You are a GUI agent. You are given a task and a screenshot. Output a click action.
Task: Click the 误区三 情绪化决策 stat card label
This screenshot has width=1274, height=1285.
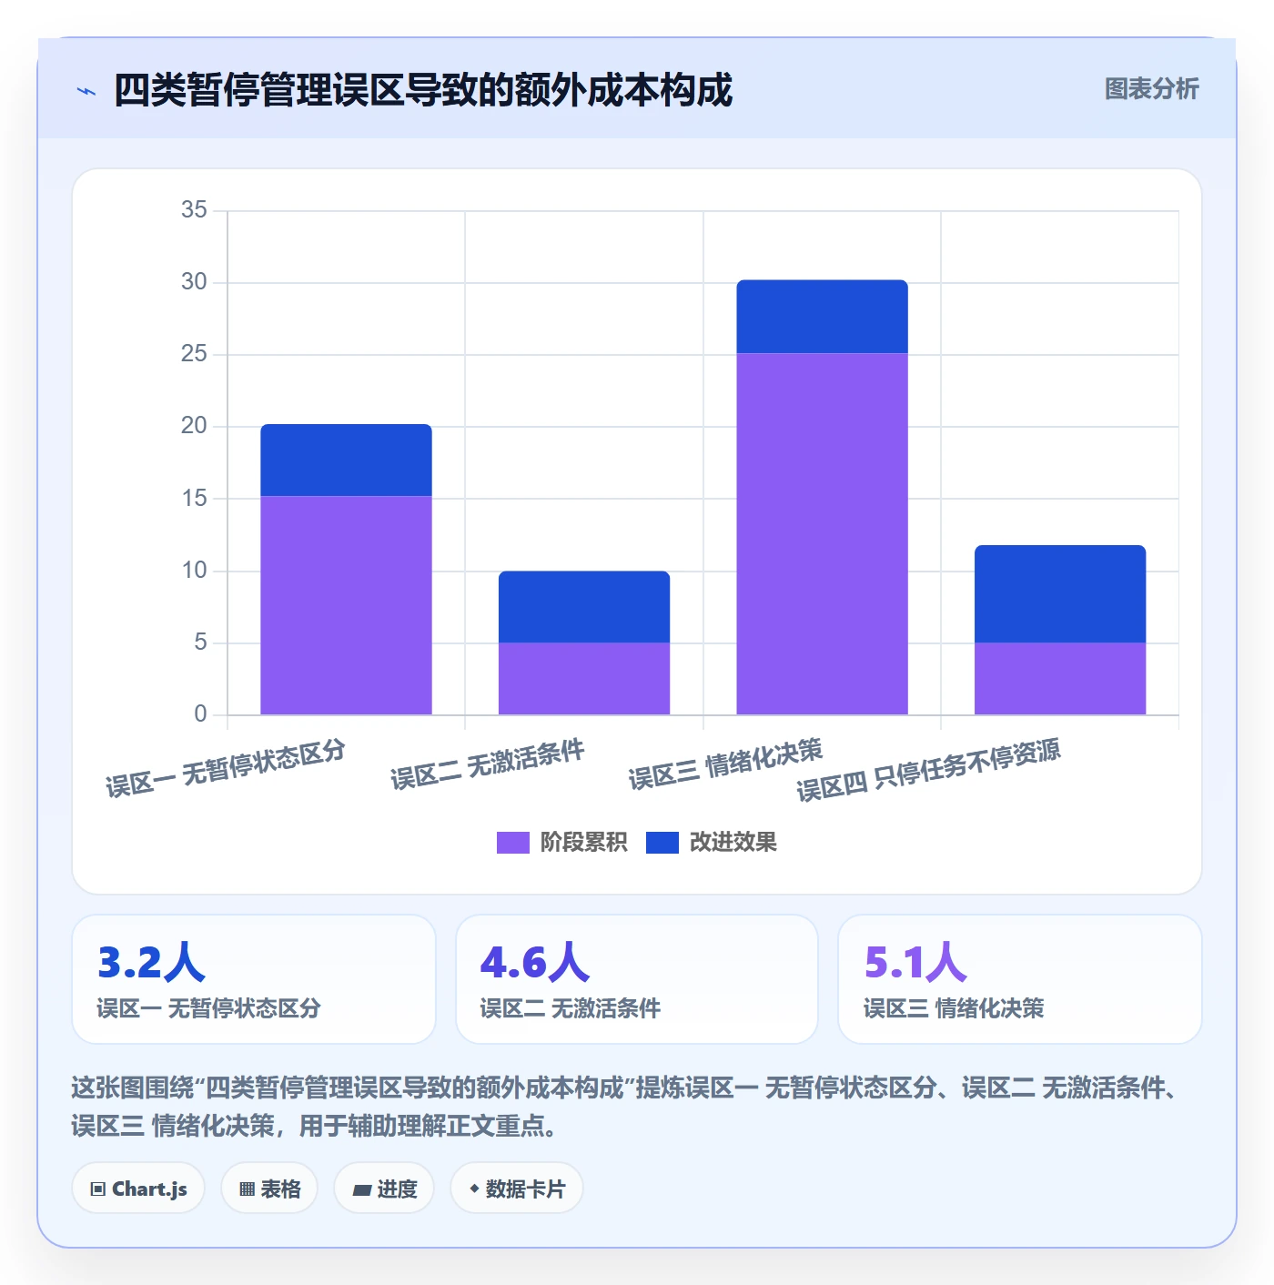tap(954, 1008)
